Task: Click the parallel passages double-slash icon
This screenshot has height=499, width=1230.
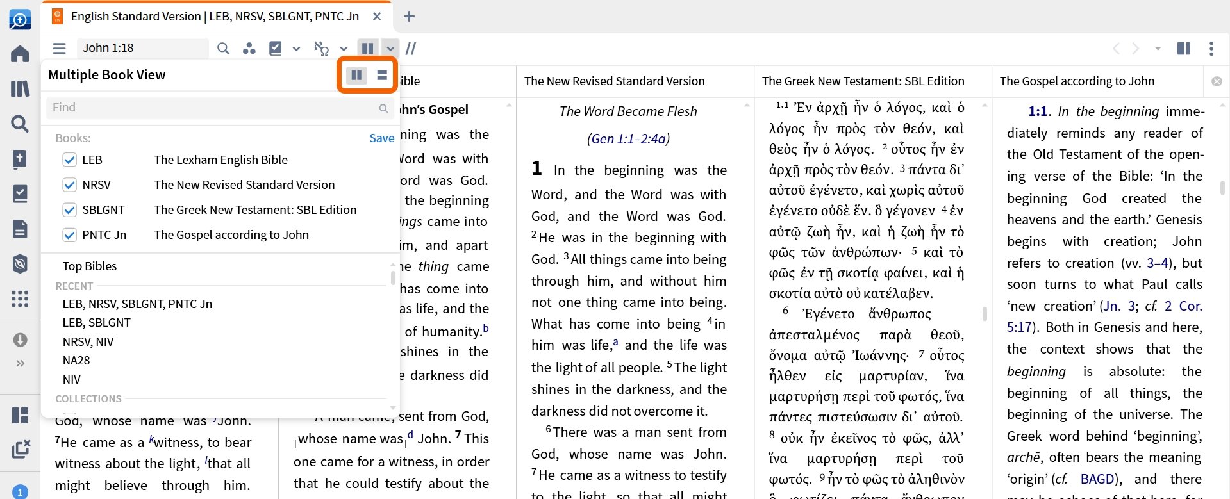Action: pyautogui.click(x=411, y=48)
